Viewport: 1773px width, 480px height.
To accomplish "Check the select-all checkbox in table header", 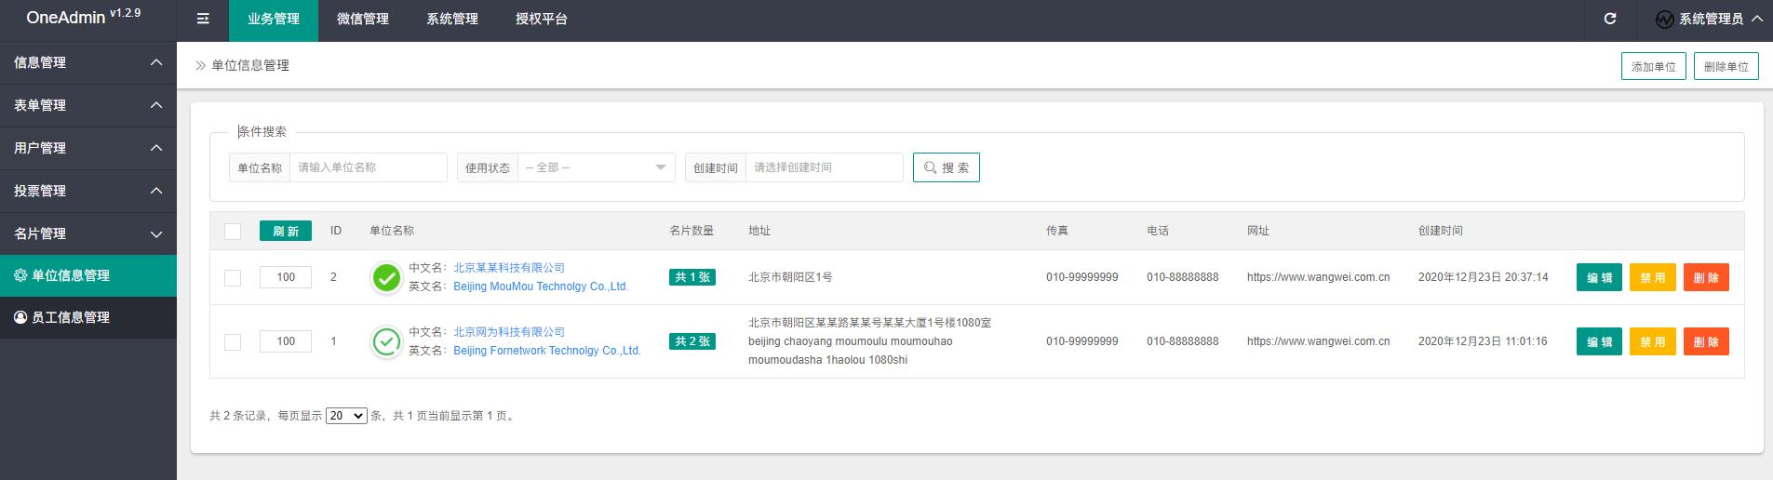I will pos(233,232).
